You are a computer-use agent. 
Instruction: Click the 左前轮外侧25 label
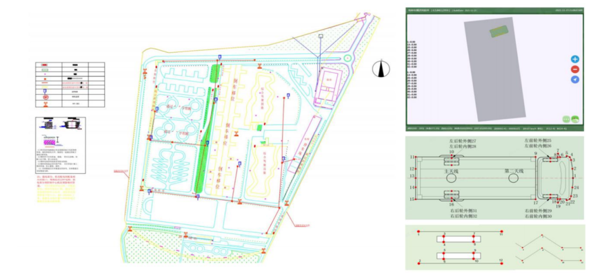coord(538,140)
